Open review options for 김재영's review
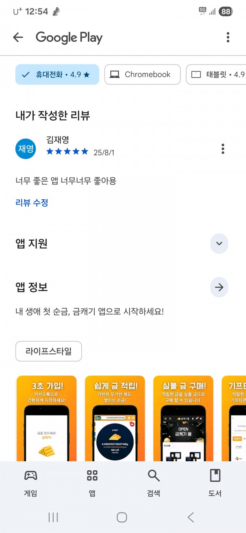 tap(223, 148)
